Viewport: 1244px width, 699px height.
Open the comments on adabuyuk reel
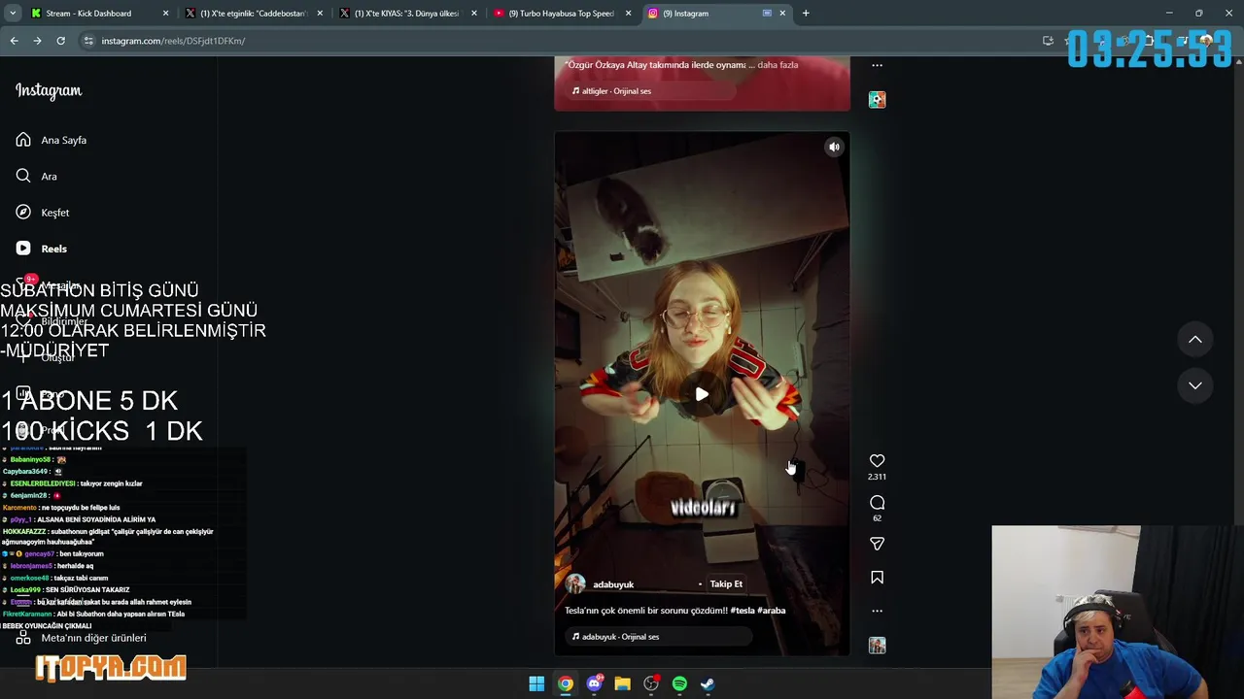pyautogui.click(x=877, y=502)
